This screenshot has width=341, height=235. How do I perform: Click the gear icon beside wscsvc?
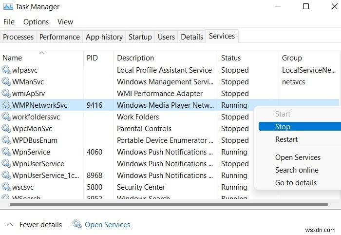point(6,187)
